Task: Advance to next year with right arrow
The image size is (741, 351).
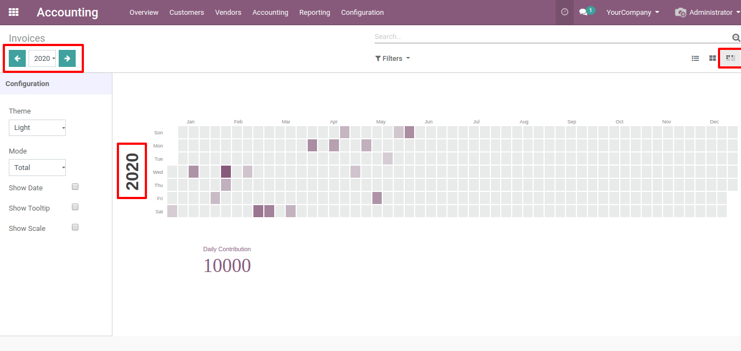Action: coord(67,58)
